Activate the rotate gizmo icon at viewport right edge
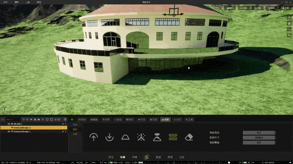 coord(289,24)
